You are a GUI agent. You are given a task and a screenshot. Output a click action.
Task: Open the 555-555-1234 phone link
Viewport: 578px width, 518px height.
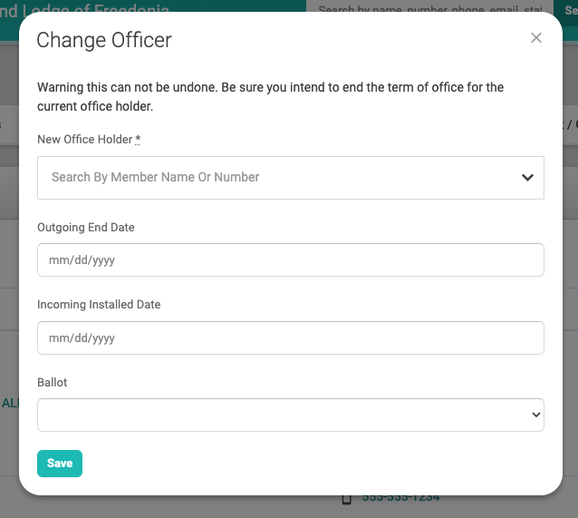click(400, 498)
